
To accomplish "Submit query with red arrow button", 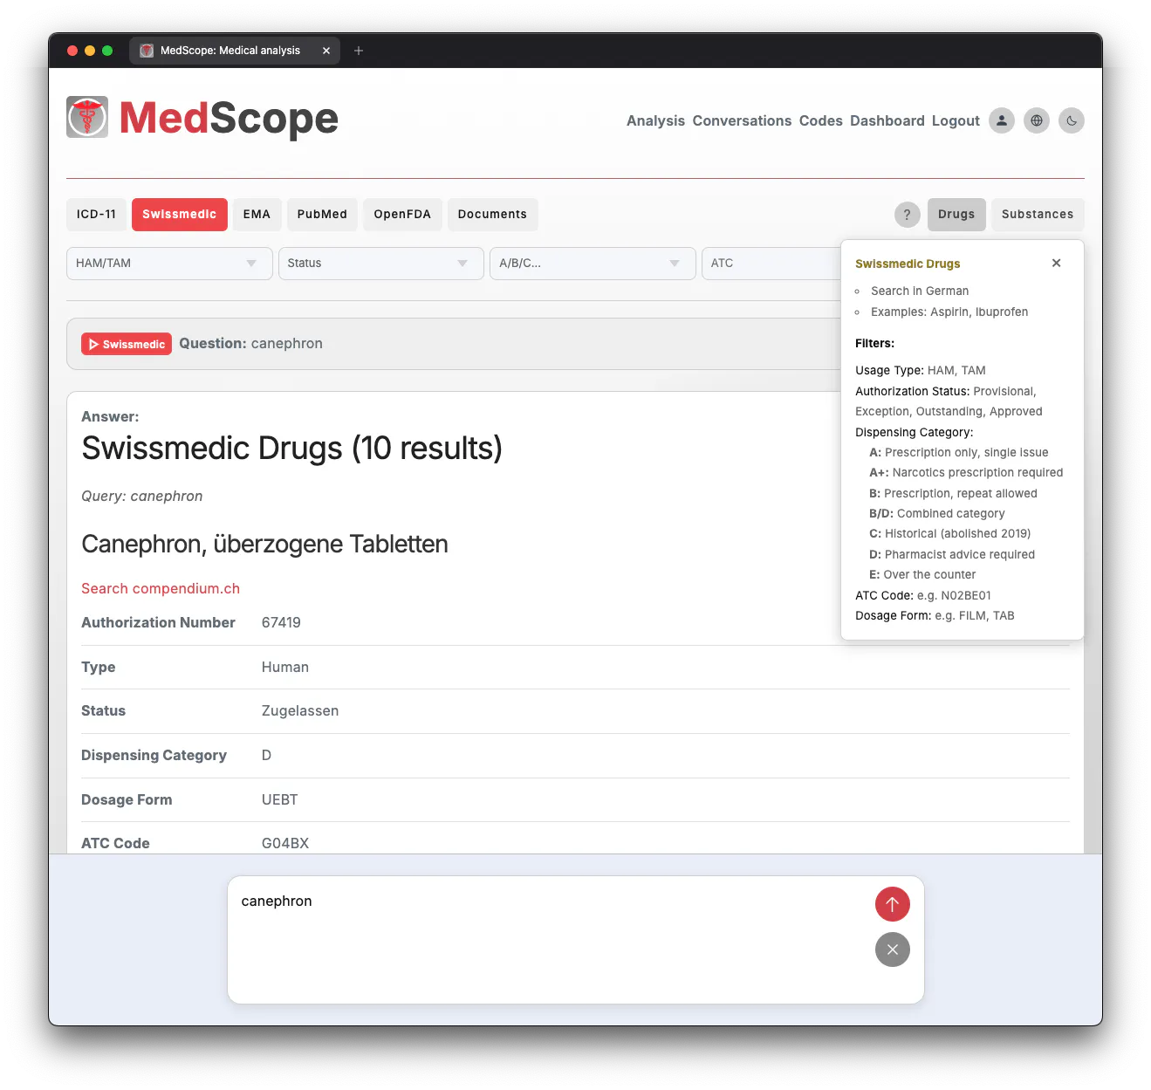I will click(893, 904).
